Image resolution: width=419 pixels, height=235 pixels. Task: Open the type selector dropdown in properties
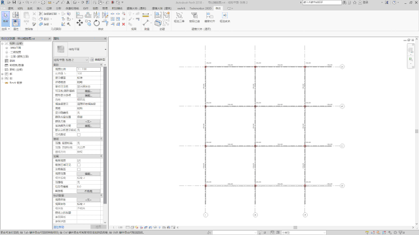pyautogui.click(x=80, y=50)
